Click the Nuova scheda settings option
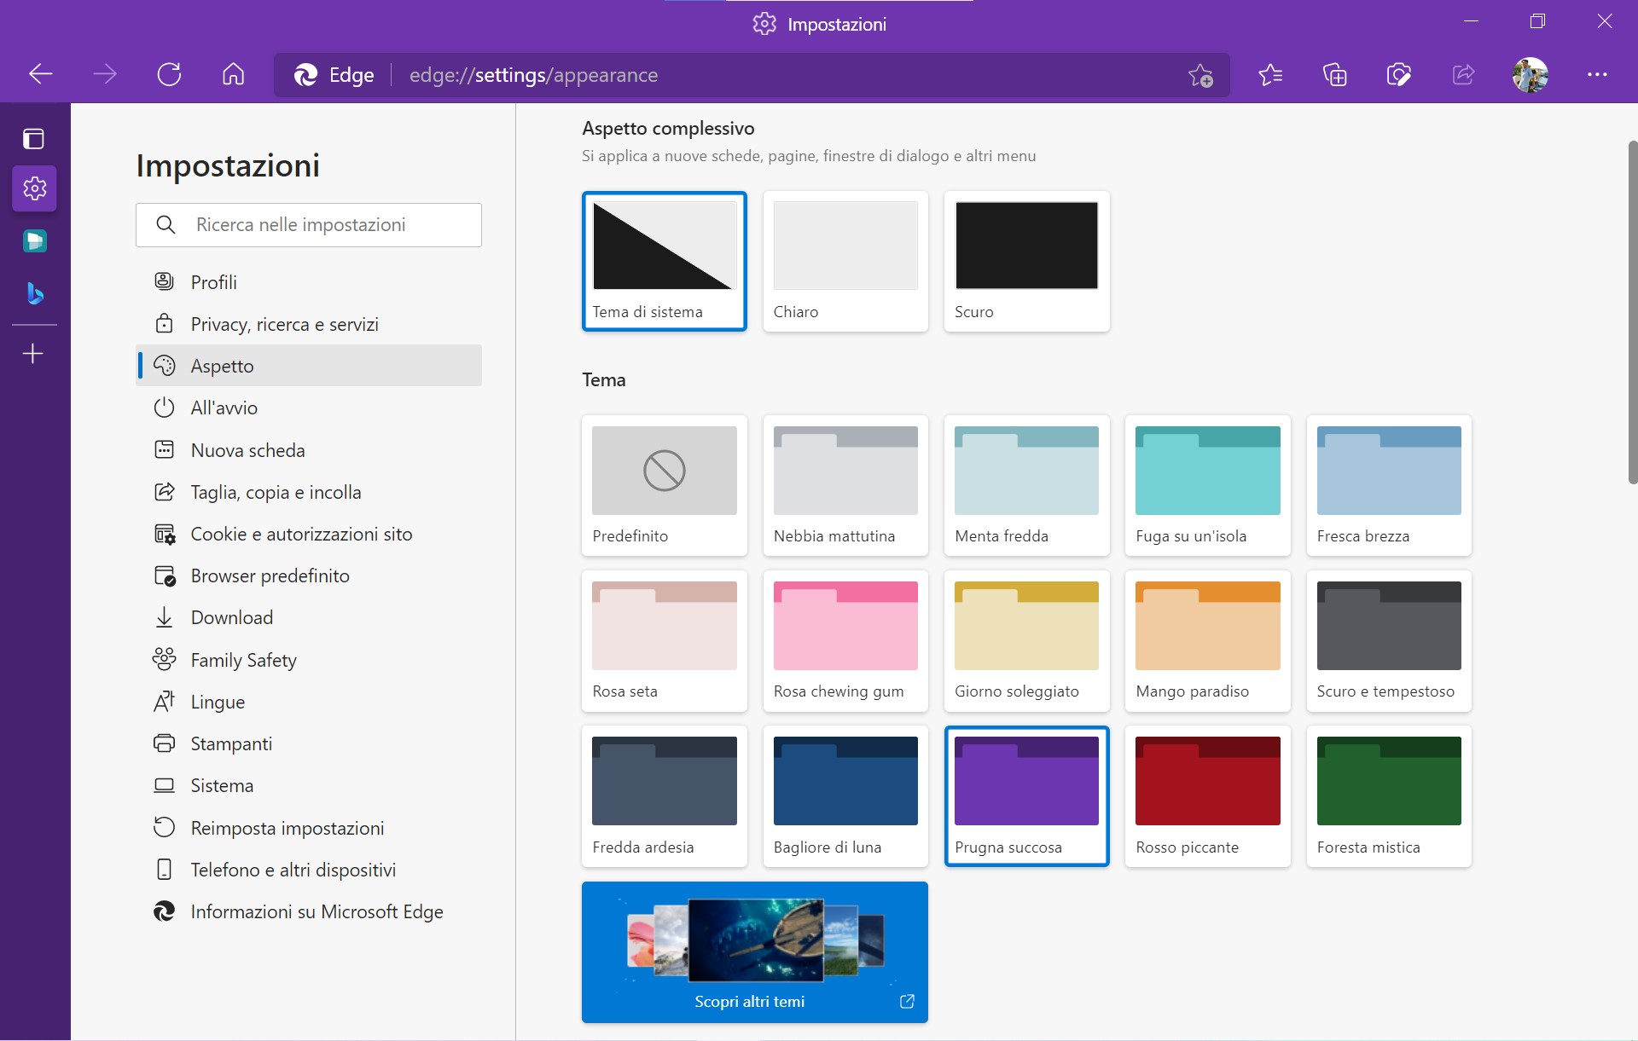Viewport: 1638px width, 1041px height. click(x=247, y=449)
